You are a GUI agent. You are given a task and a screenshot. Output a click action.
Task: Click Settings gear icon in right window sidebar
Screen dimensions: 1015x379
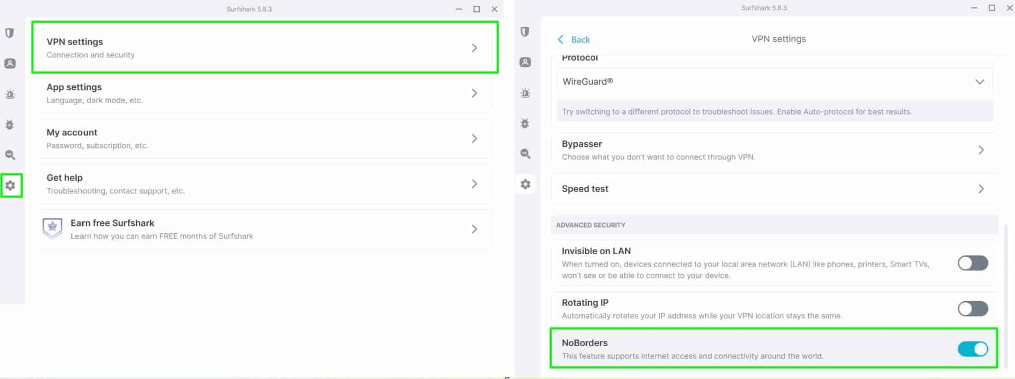pyautogui.click(x=525, y=184)
